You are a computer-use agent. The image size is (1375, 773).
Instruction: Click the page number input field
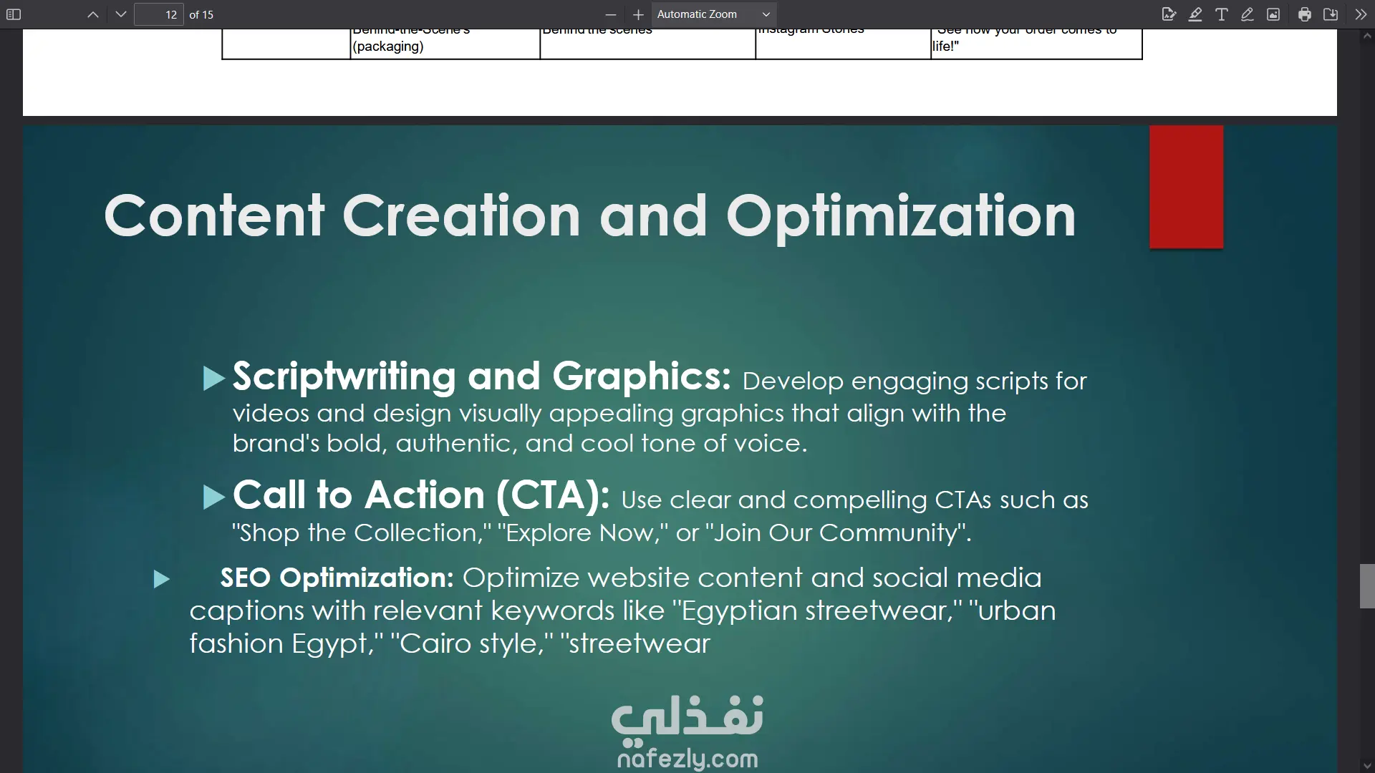click(159, 14)
